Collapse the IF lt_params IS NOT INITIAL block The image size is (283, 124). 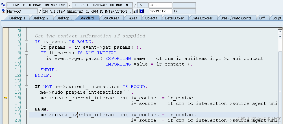coord(27,53)
